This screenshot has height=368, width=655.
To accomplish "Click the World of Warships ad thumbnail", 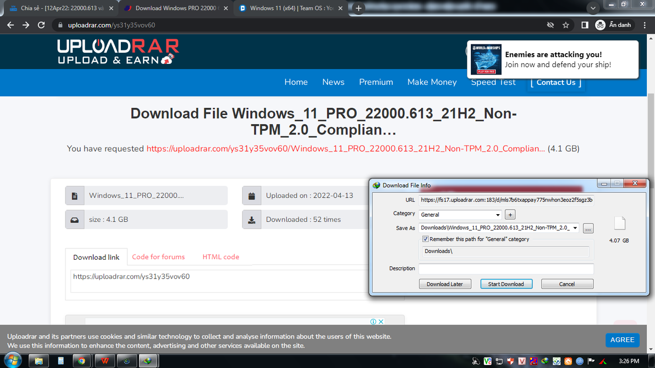I will 485,59.
